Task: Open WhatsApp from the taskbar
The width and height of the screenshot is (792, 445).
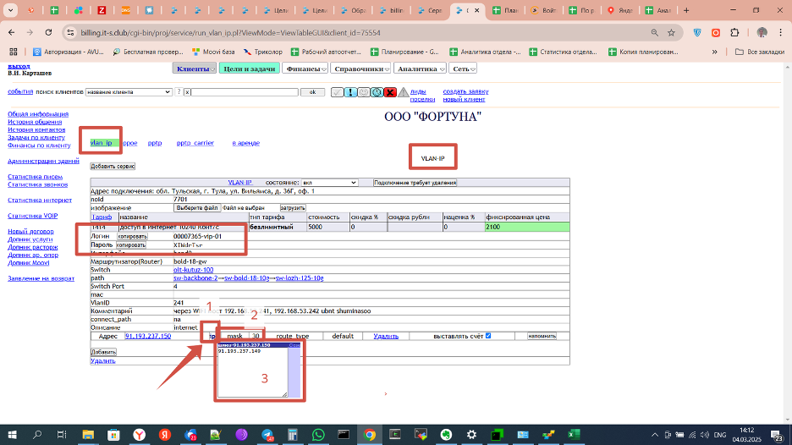Action: pyautogui.click(x=318, y=434)
